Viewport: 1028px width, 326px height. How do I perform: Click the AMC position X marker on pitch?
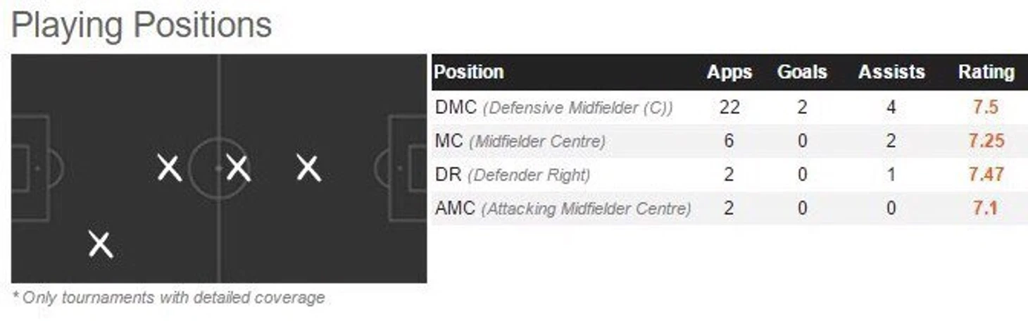(x=308, y=168)
